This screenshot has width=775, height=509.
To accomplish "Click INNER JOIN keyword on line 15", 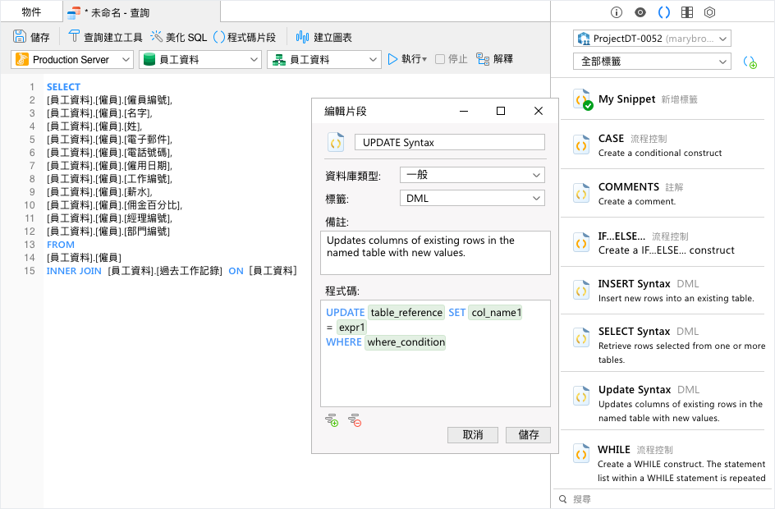I will [74, 271].
